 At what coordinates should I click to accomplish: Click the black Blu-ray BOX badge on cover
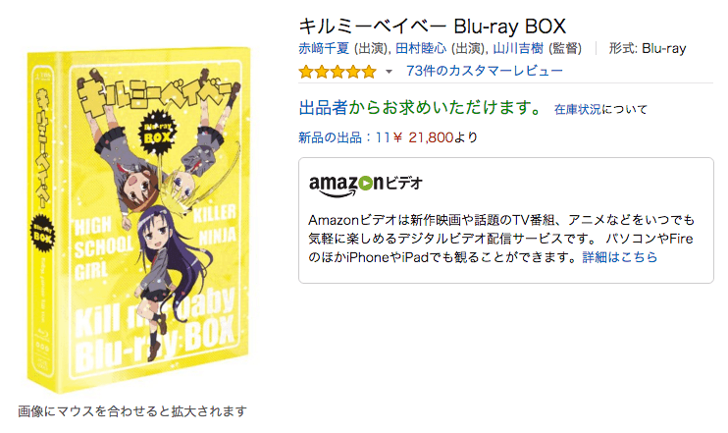click(x=157, y=133)
